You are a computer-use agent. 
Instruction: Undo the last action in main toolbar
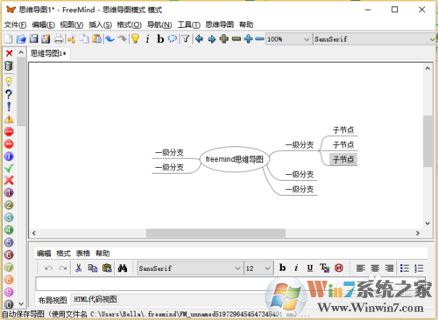[109, 38]
